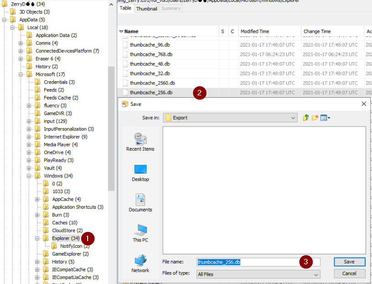
Task: Switch to the Table tab
Action: [125, 8]
